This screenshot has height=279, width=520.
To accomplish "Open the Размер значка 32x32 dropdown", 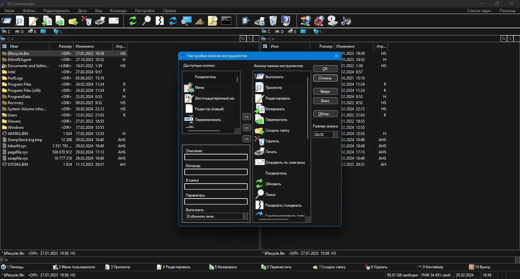I will [x=335, y=134].
